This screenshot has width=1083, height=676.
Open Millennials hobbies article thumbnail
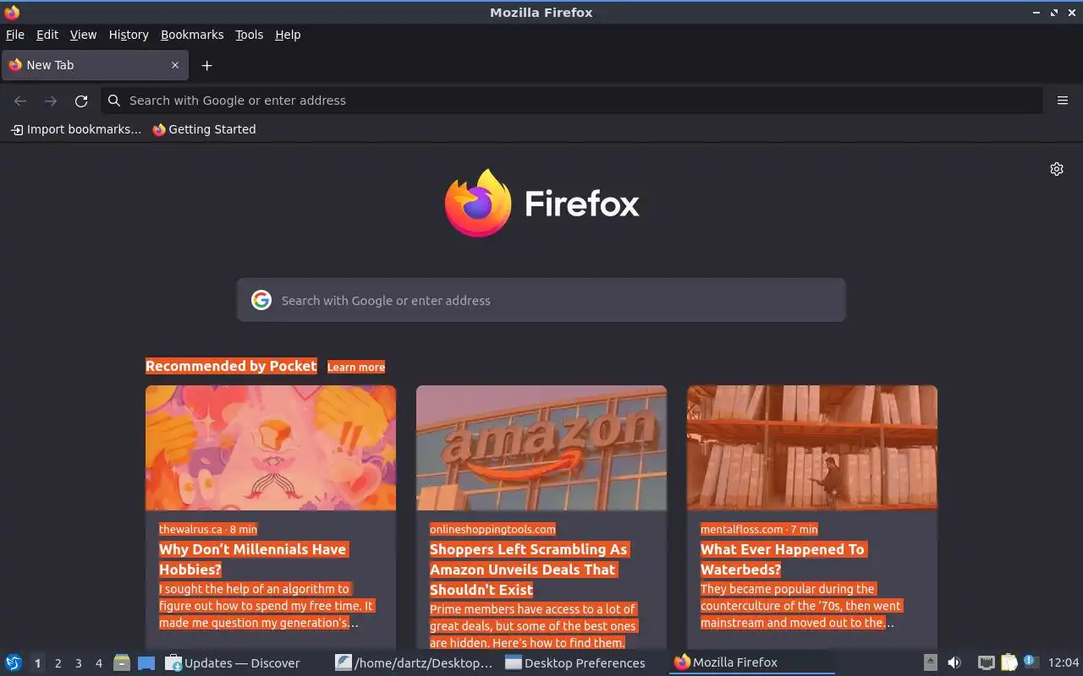click(x=271, y=448)
